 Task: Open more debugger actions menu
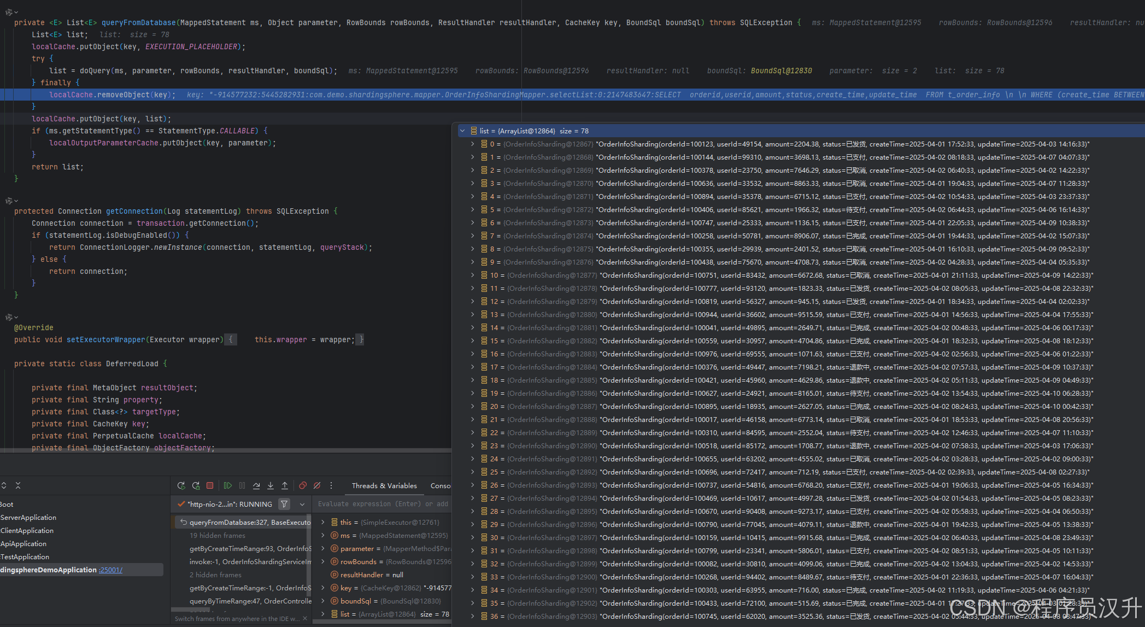point(331,485)
